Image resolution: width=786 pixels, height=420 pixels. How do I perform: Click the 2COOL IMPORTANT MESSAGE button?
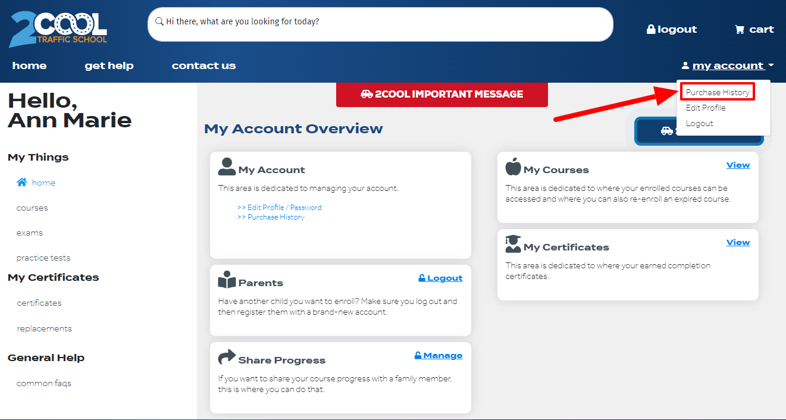(x=442, y=94)
